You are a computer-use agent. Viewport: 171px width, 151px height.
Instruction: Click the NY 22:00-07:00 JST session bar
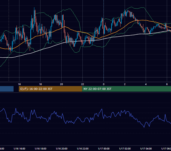tap(126, 89)
